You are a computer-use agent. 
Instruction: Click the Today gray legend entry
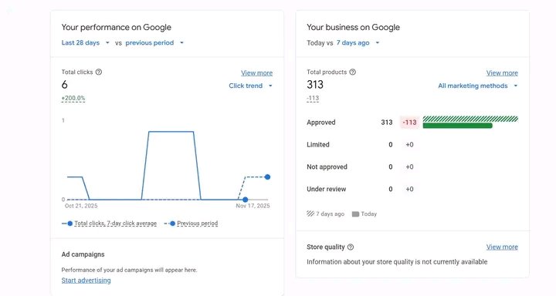364,214
